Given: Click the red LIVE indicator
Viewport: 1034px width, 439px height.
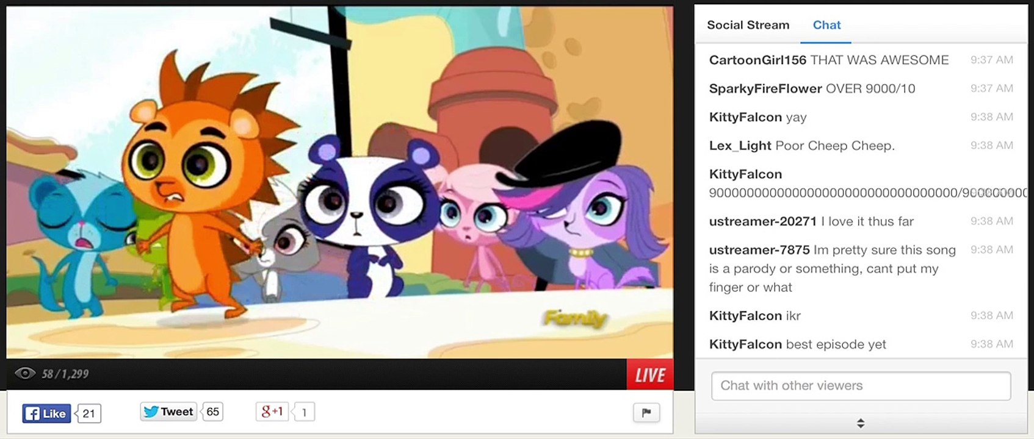Looking at the screenshot, I should point(650,374).
